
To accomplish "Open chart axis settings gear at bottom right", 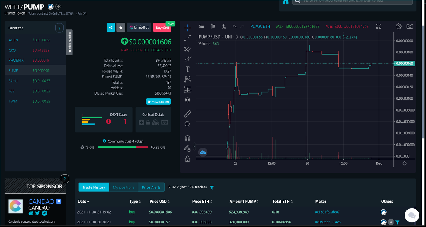I will click(404, 163).
